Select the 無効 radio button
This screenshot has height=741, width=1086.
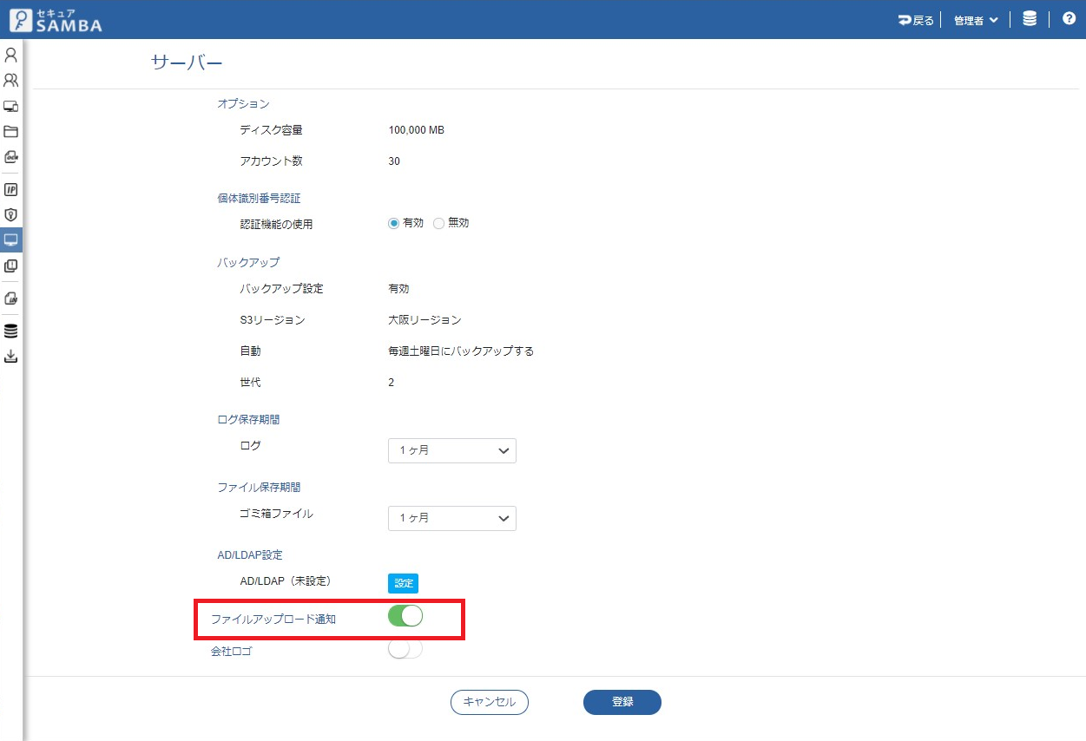(438, 223)
